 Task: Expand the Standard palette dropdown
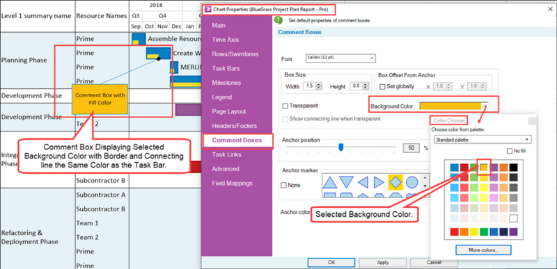click(483, 140)
